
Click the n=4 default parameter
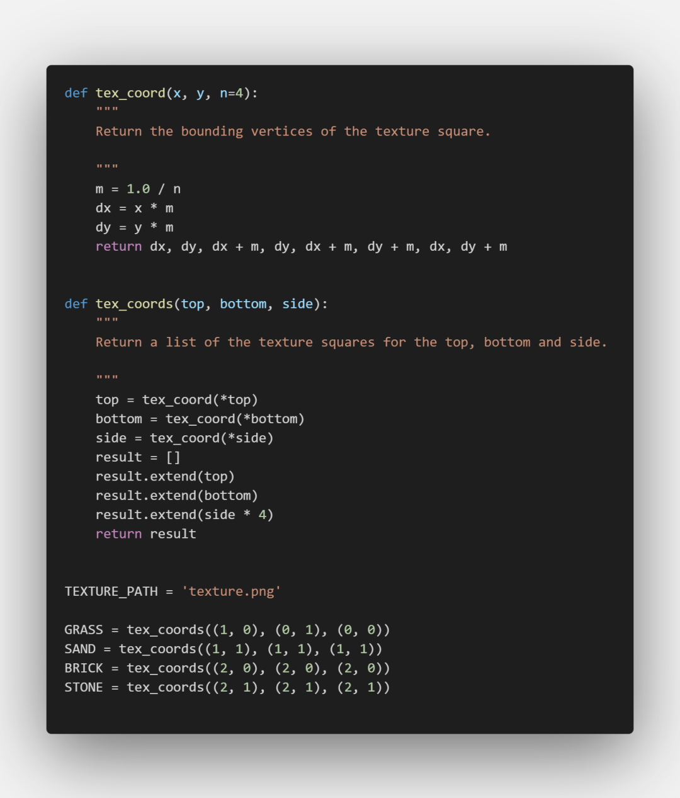tap(232, 93)
